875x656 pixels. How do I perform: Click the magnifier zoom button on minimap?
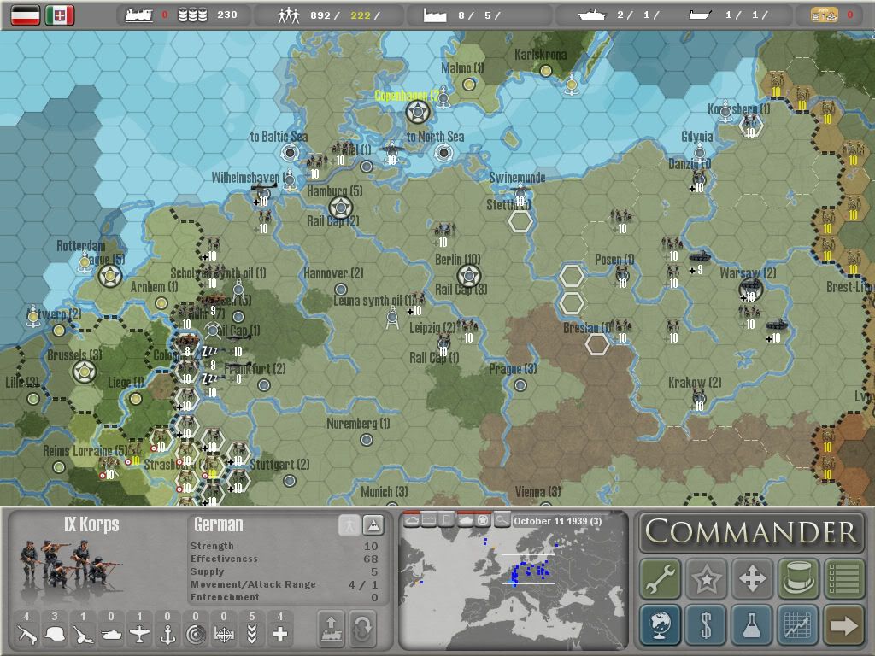point(502,520)
